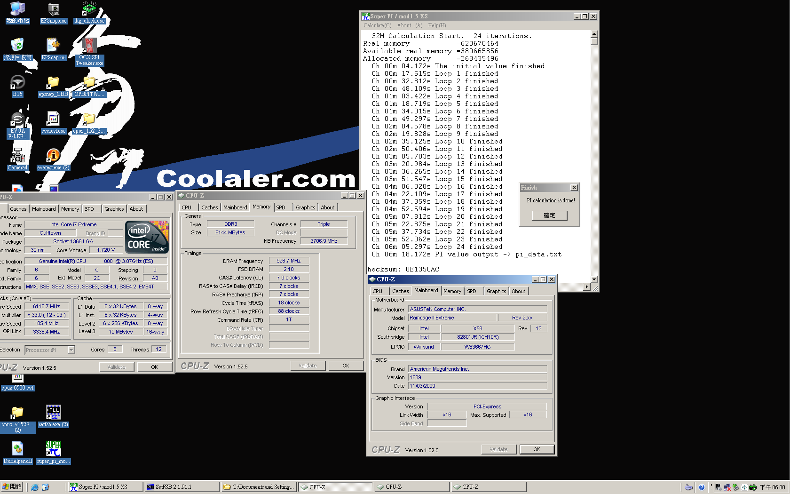Switch to Caches tab in Mainboard CPU-Z window

pyautogui.click(x=400, y=291)
